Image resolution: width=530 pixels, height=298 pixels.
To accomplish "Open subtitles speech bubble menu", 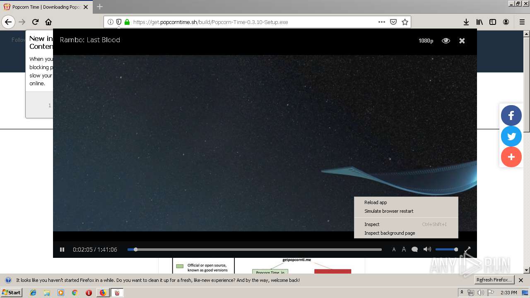I will (x=414, y=250).
